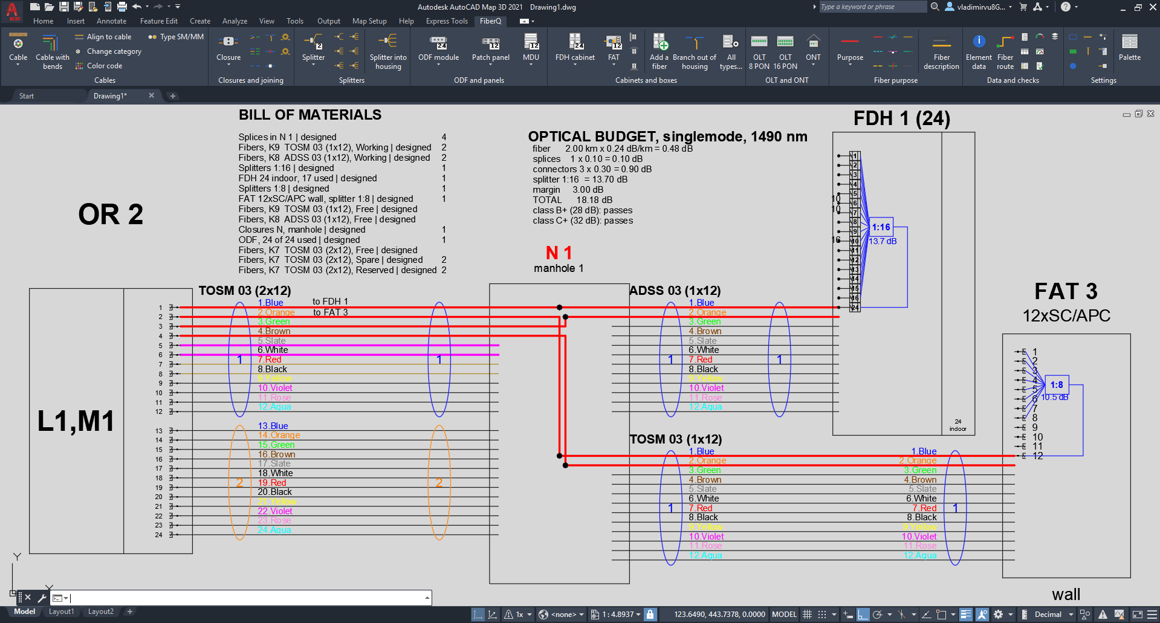Insert OLT 8 PON

(759, 51)
